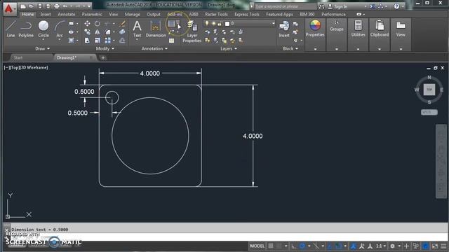Open the AutoCAD application menu logo
This screenshot has width=449, height=252.
9,8
